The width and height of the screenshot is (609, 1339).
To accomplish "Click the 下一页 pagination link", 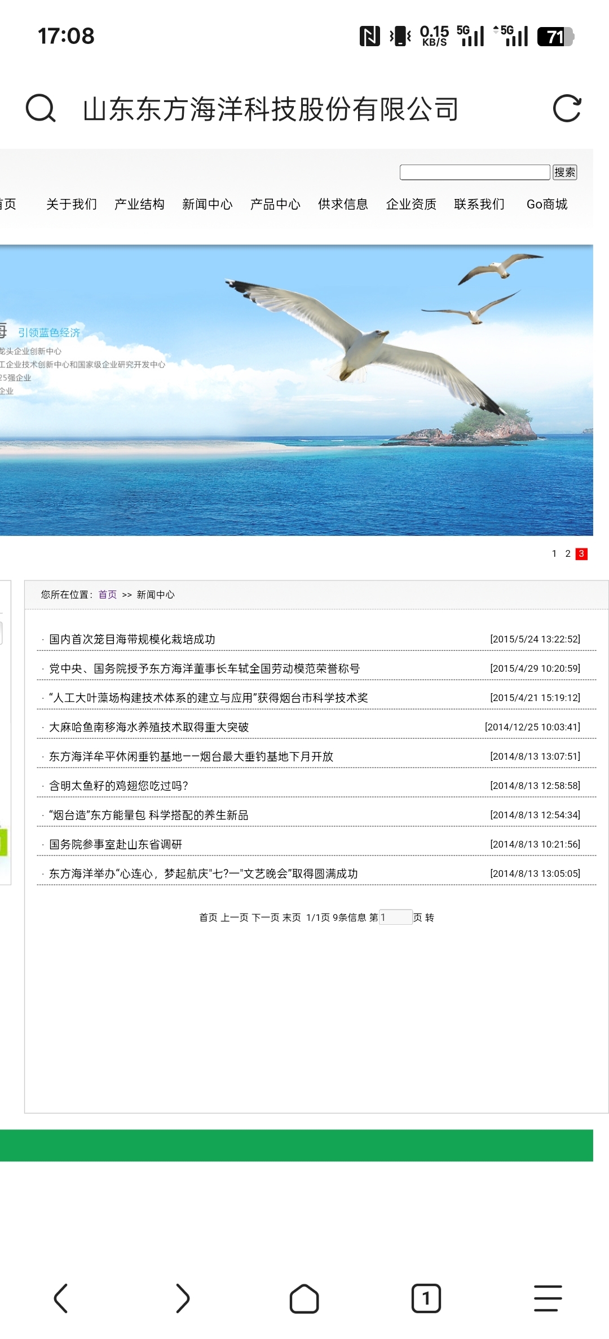I will click(x=266, y=917).
